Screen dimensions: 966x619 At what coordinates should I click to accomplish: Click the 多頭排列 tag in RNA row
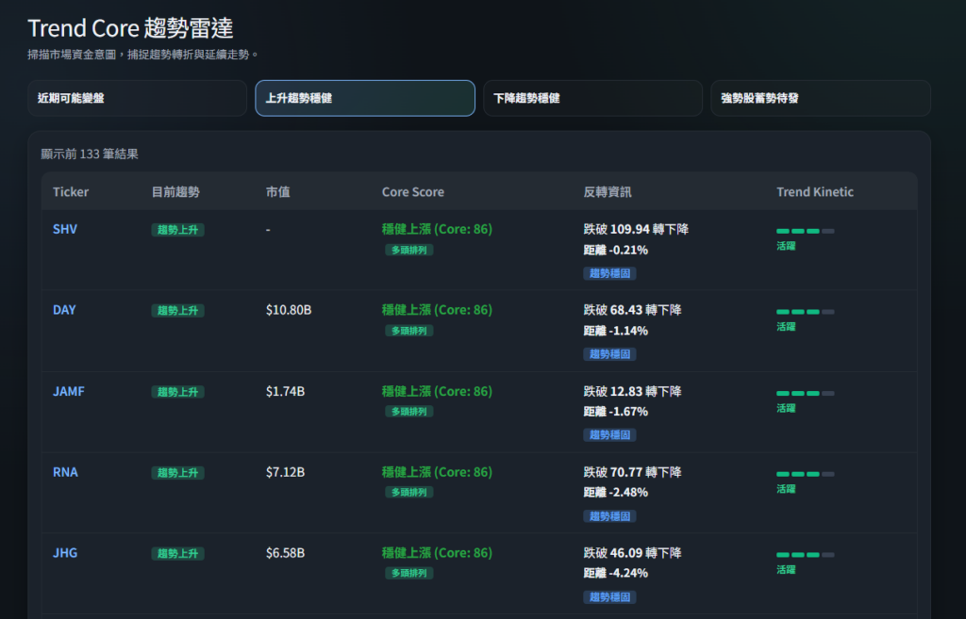(408, 493)
